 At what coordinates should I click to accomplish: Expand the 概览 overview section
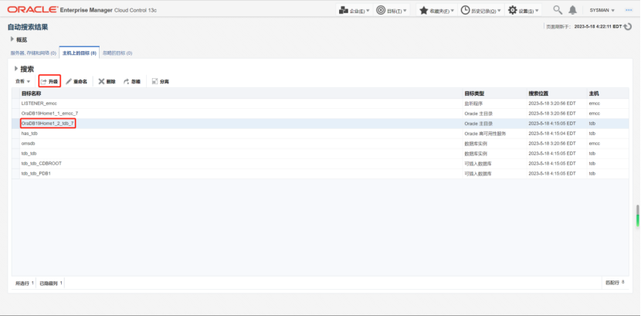12,39
